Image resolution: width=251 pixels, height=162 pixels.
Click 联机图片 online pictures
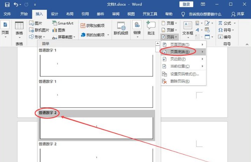(x=39, y=30)
